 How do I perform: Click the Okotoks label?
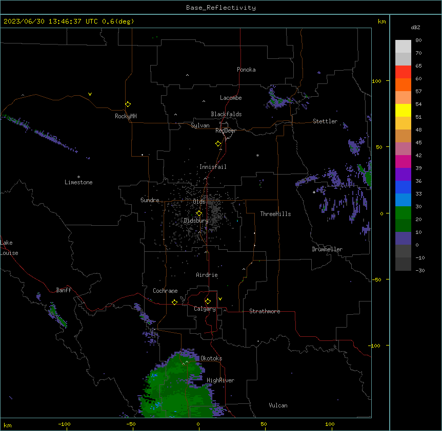click(x=211, y=358)
